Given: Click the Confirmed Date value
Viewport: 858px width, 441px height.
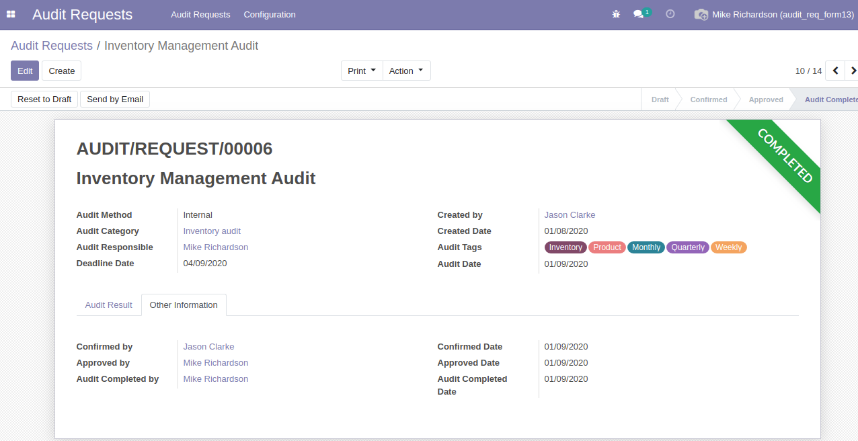Looking at the screenshot, I should (x=566, y=346).
